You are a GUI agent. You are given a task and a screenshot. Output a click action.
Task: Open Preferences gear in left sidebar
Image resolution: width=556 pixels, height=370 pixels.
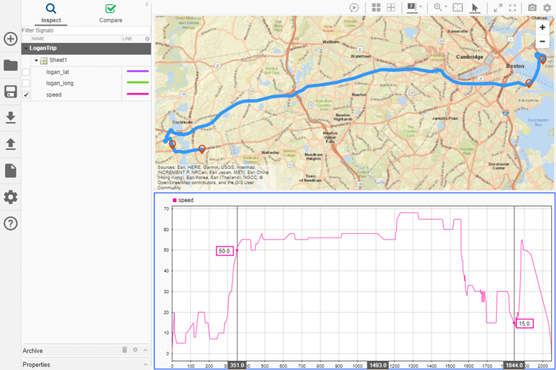[x=10, y=197]
